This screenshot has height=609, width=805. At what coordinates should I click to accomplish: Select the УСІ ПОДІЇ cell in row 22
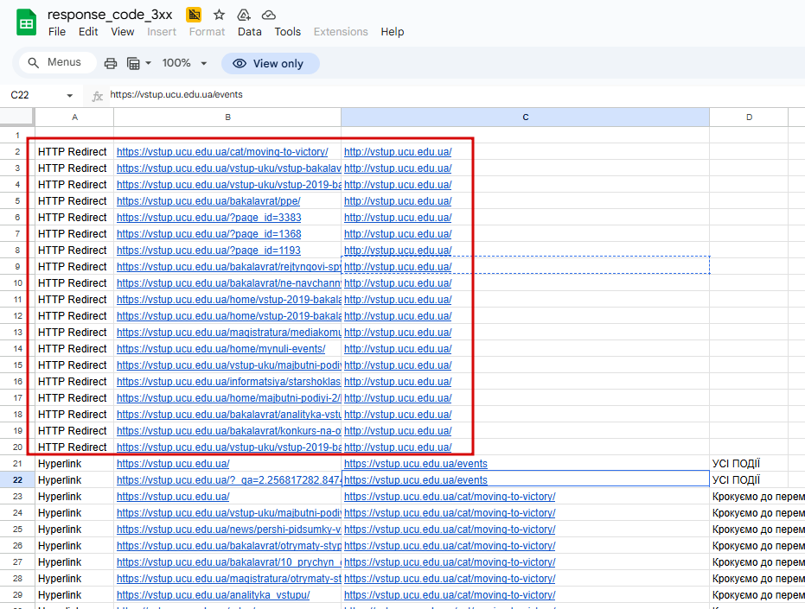pyautogui.click(x=749, y=480)
